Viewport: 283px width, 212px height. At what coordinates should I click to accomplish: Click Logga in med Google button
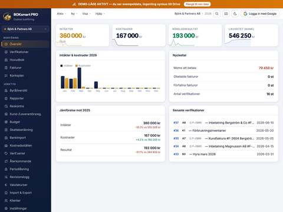click(x=260, y=14)
